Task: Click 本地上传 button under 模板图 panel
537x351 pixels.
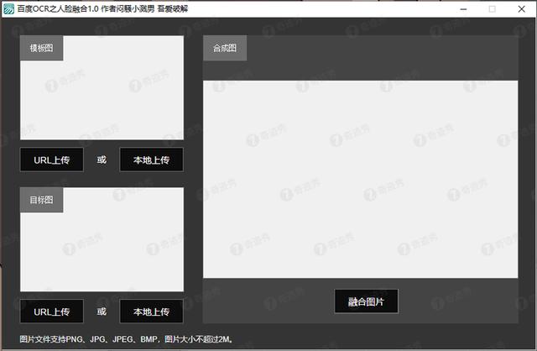Action: pos(151,160)
